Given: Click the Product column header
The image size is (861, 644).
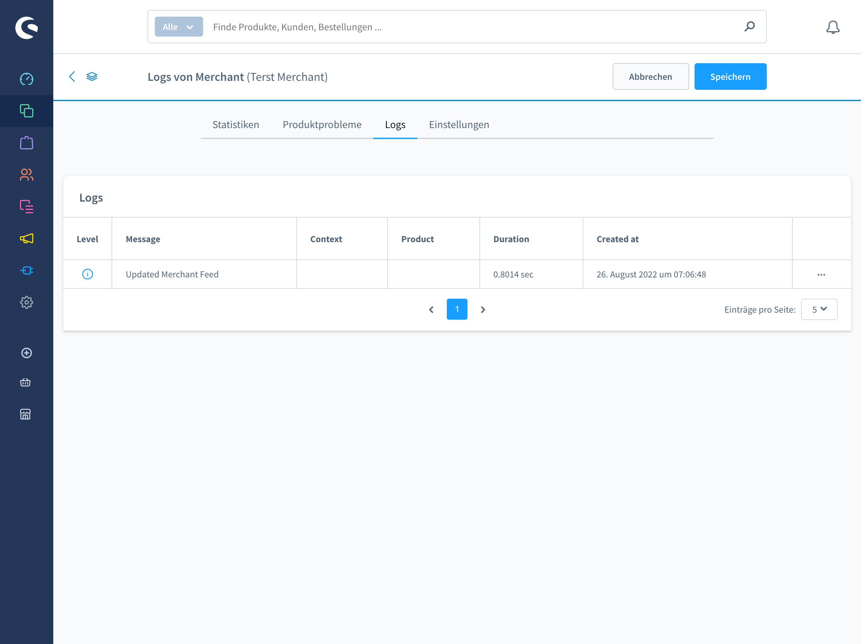Looking at the screenshot, I should pos(433,239).
